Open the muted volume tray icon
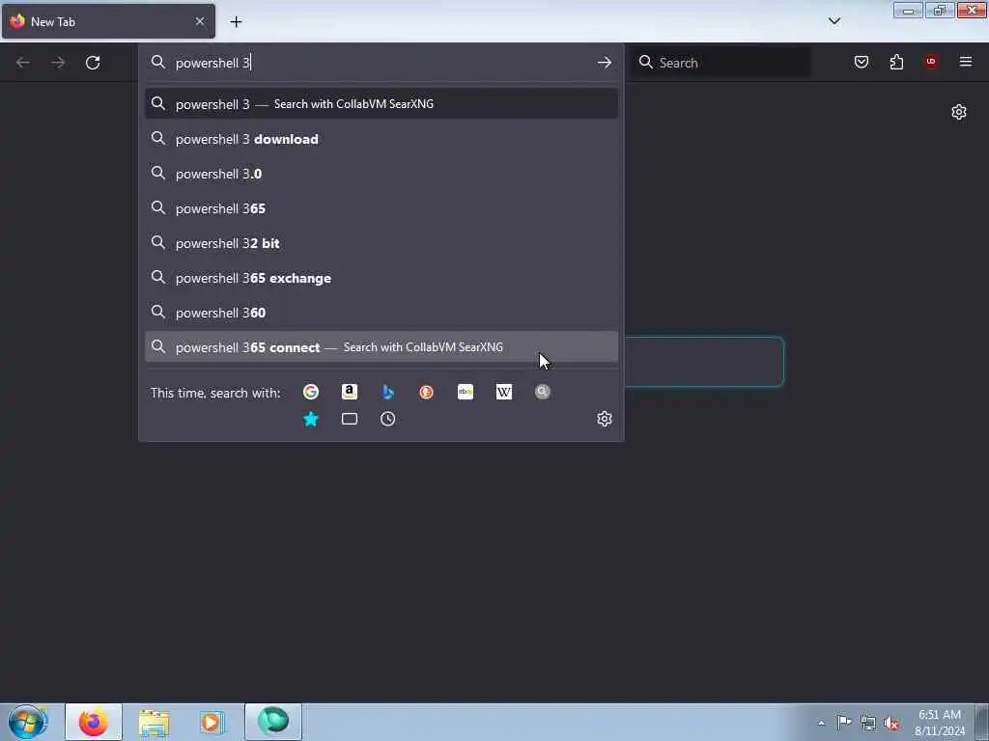 [x=891, y=723]
